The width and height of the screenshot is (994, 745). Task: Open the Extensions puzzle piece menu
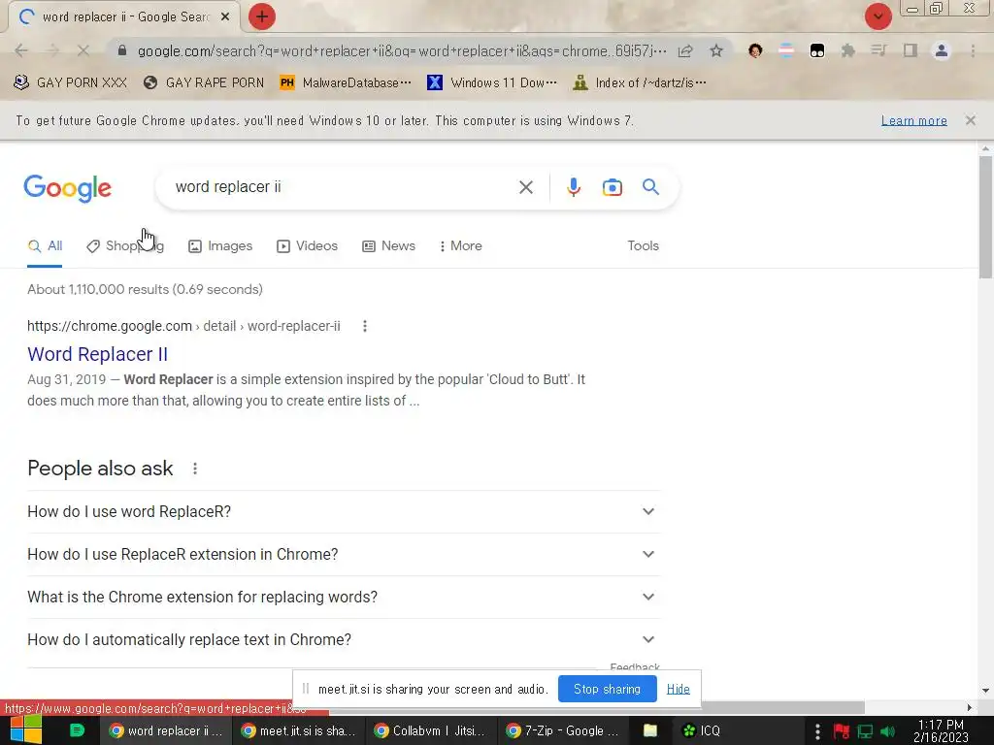pos(848,50)
